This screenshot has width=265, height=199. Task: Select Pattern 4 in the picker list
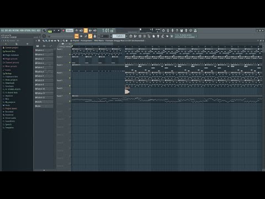(44, 63)
